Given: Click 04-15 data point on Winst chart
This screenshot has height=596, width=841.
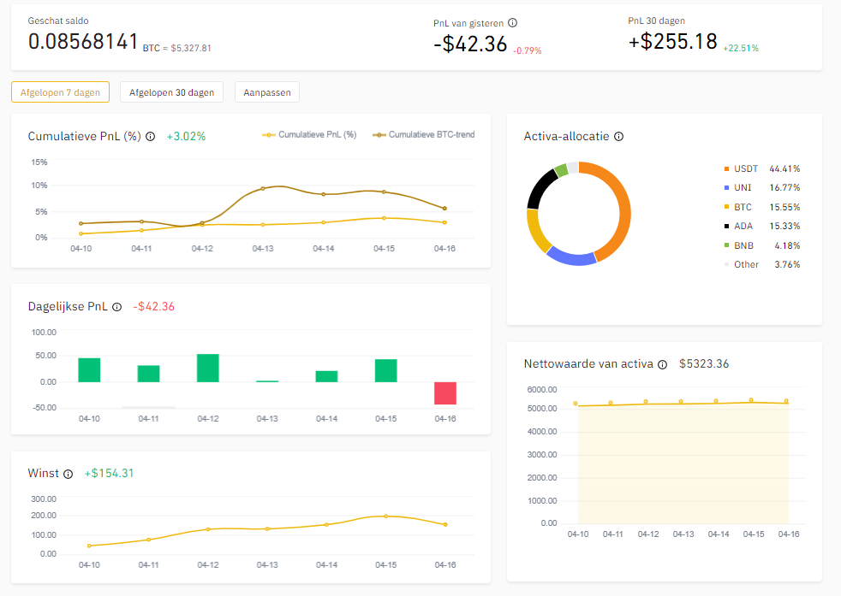Looking at the screenshot, I should point(385,516).
